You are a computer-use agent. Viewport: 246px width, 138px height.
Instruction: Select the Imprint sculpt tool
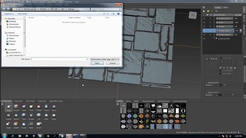click(x=16, y=116)
